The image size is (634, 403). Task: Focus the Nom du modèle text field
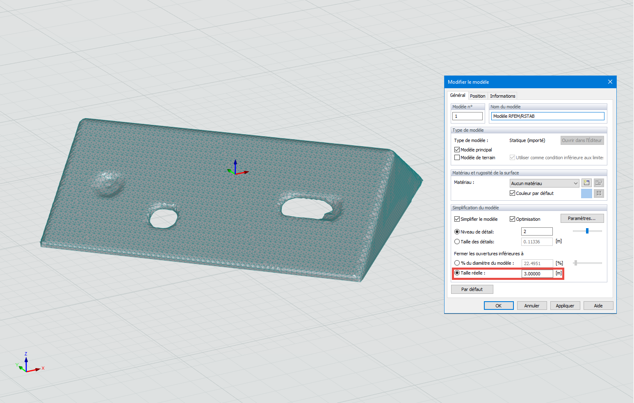(x=548, y=116)
